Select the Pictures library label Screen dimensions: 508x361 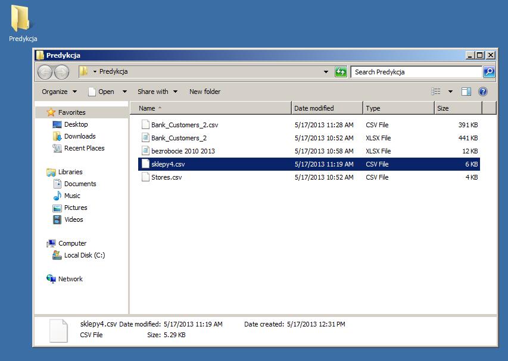[x=76, y=208]
